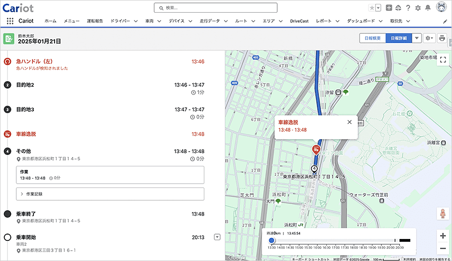Image resolution: width=452 pixels, height=261 pixels.
Task: Open the app launcher grid icon
Action: click(10, 21)
